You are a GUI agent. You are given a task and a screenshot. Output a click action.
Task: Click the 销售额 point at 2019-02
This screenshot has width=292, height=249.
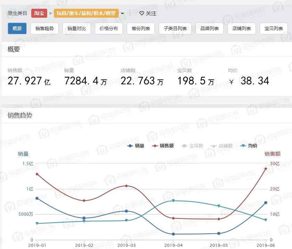coord(84,200)
